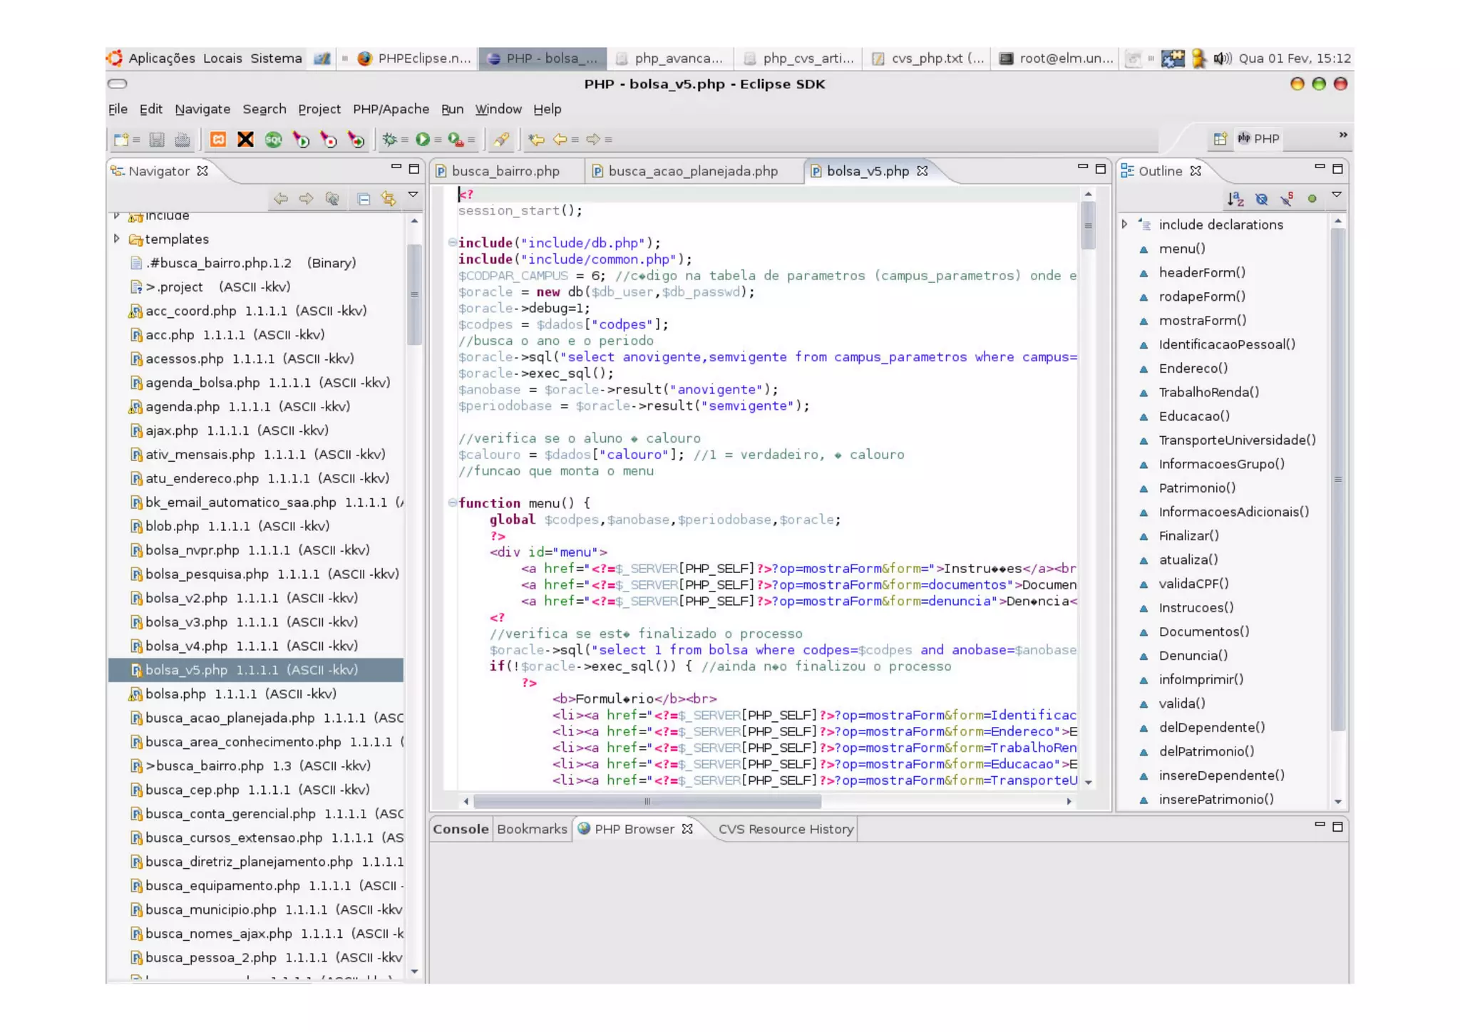Screen dimensions: 1460x1032
Task: Switch to busca_bairro.php editor tab
Action: pos(505,171)
